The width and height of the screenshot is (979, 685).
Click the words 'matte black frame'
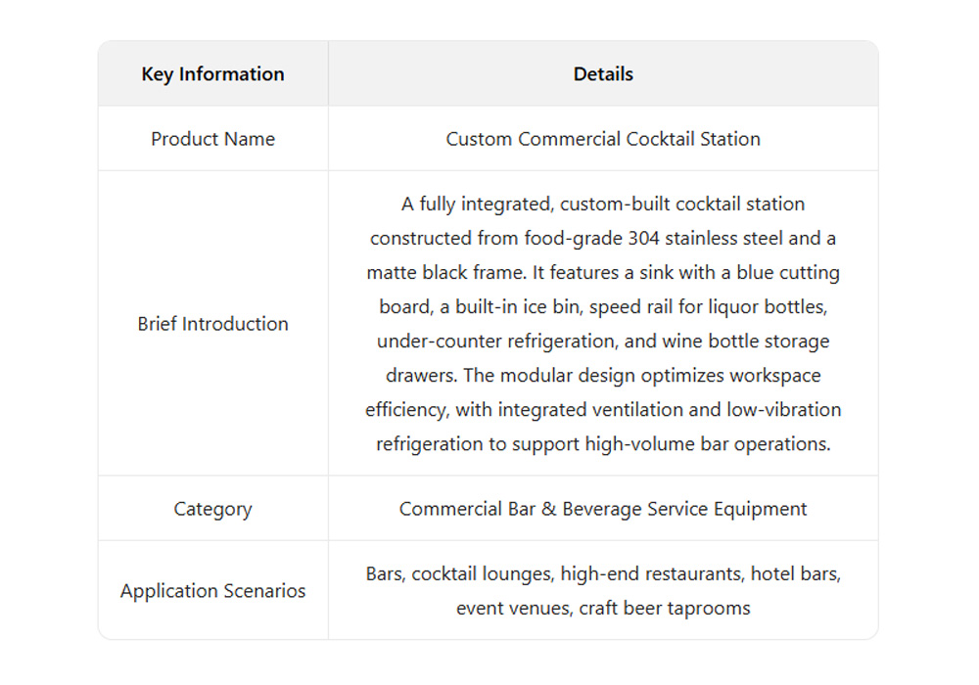coord(438,273)
